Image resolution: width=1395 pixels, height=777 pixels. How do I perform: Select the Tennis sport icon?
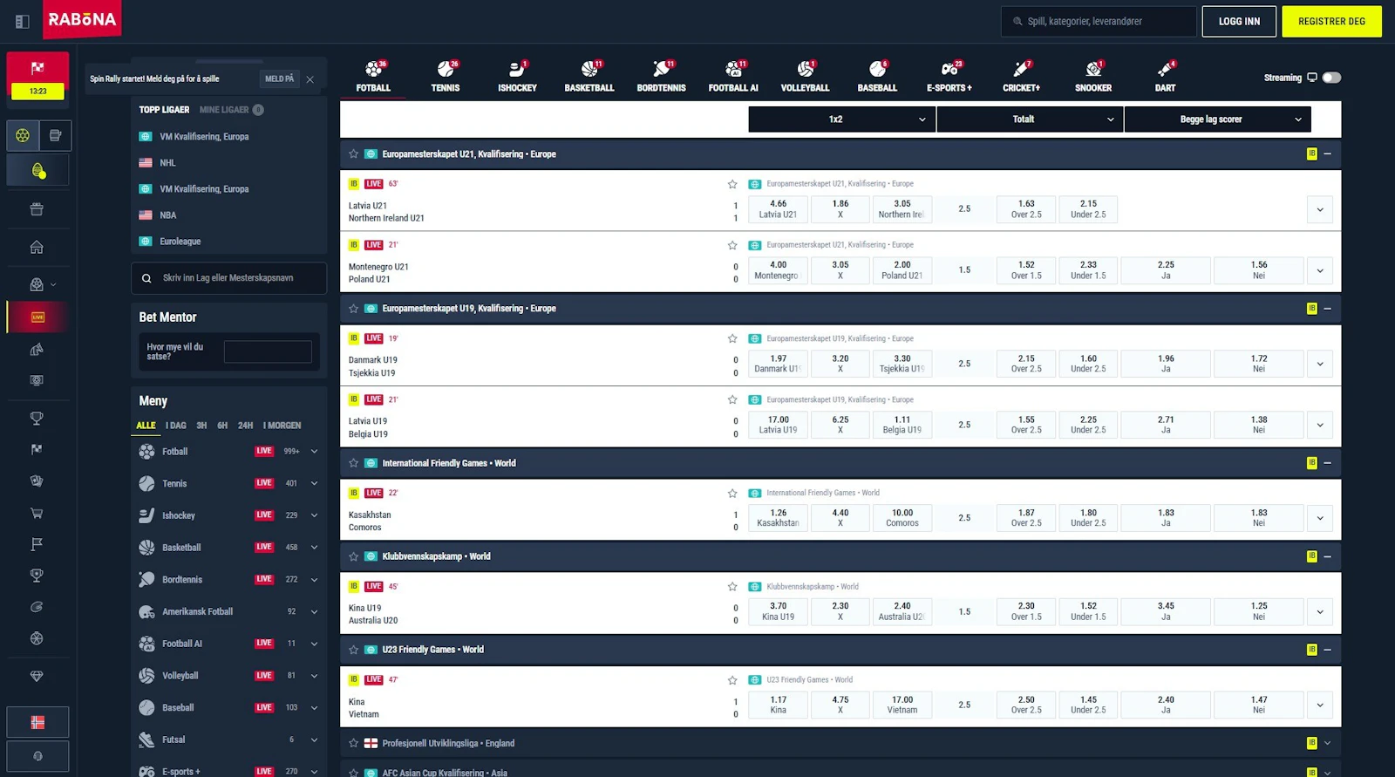pyautogui.click(x=446, y=76)
